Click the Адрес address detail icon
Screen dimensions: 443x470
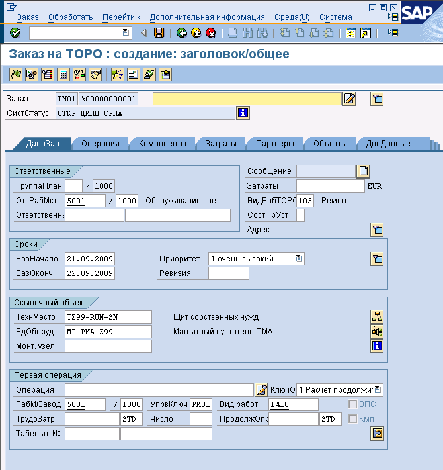point(377,230)
